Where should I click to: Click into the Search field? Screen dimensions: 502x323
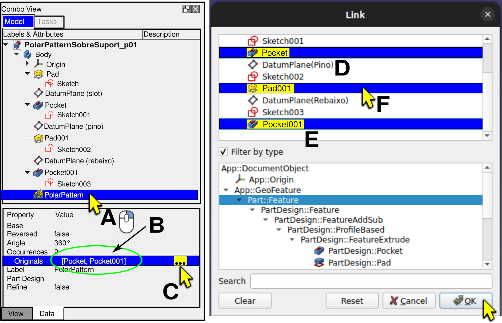pyautogui.click(x=371, y=281)
